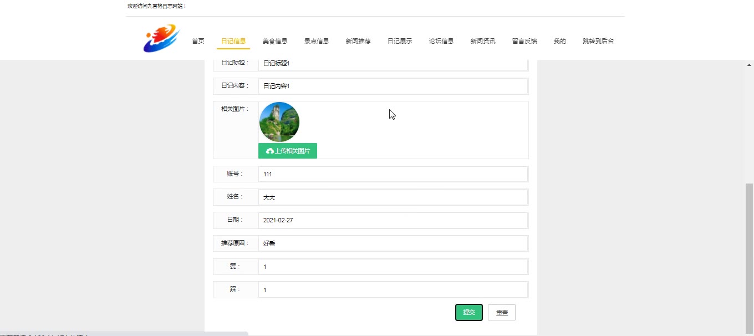The height and width of the screenshot is (336, 754).
Task: Click the site logo image
Action: 161,38
